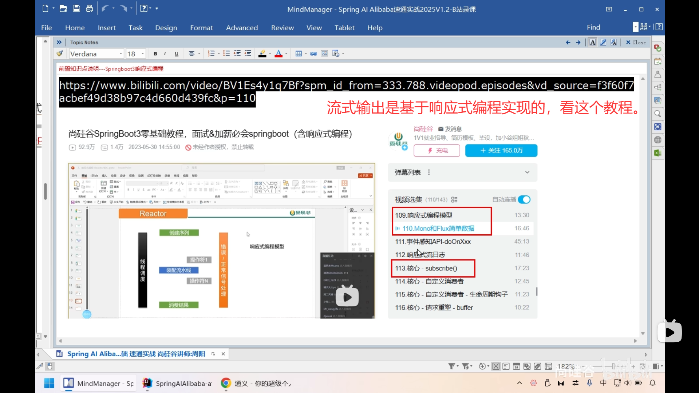Click the insert table icon
699x393 pixels.
[299, 54]
